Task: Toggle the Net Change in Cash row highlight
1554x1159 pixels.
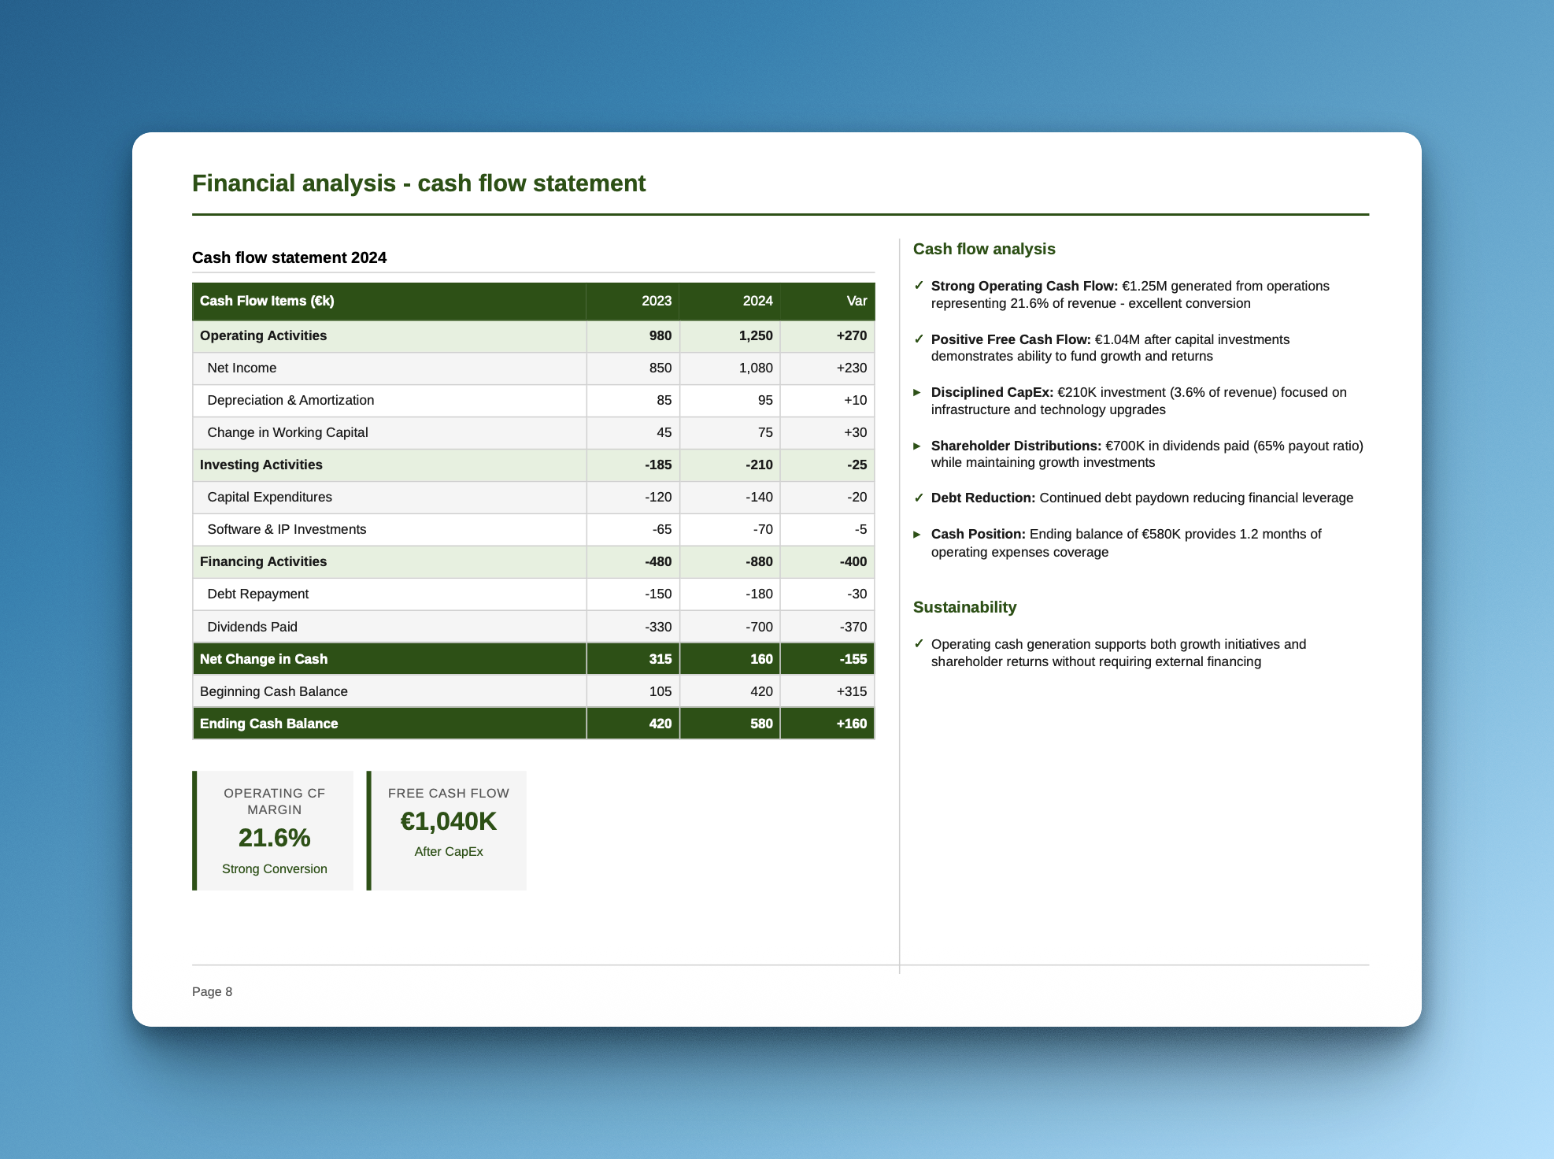Action: (264, 659)
